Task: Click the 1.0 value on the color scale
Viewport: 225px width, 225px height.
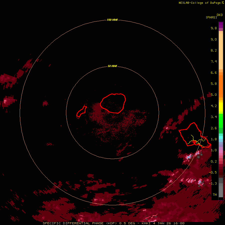Action: pos(214,150)
